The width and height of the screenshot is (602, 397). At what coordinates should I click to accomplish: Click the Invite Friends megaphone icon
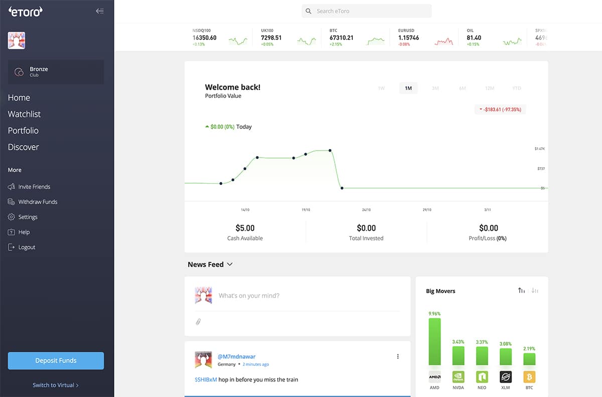(x=12, y=187)
